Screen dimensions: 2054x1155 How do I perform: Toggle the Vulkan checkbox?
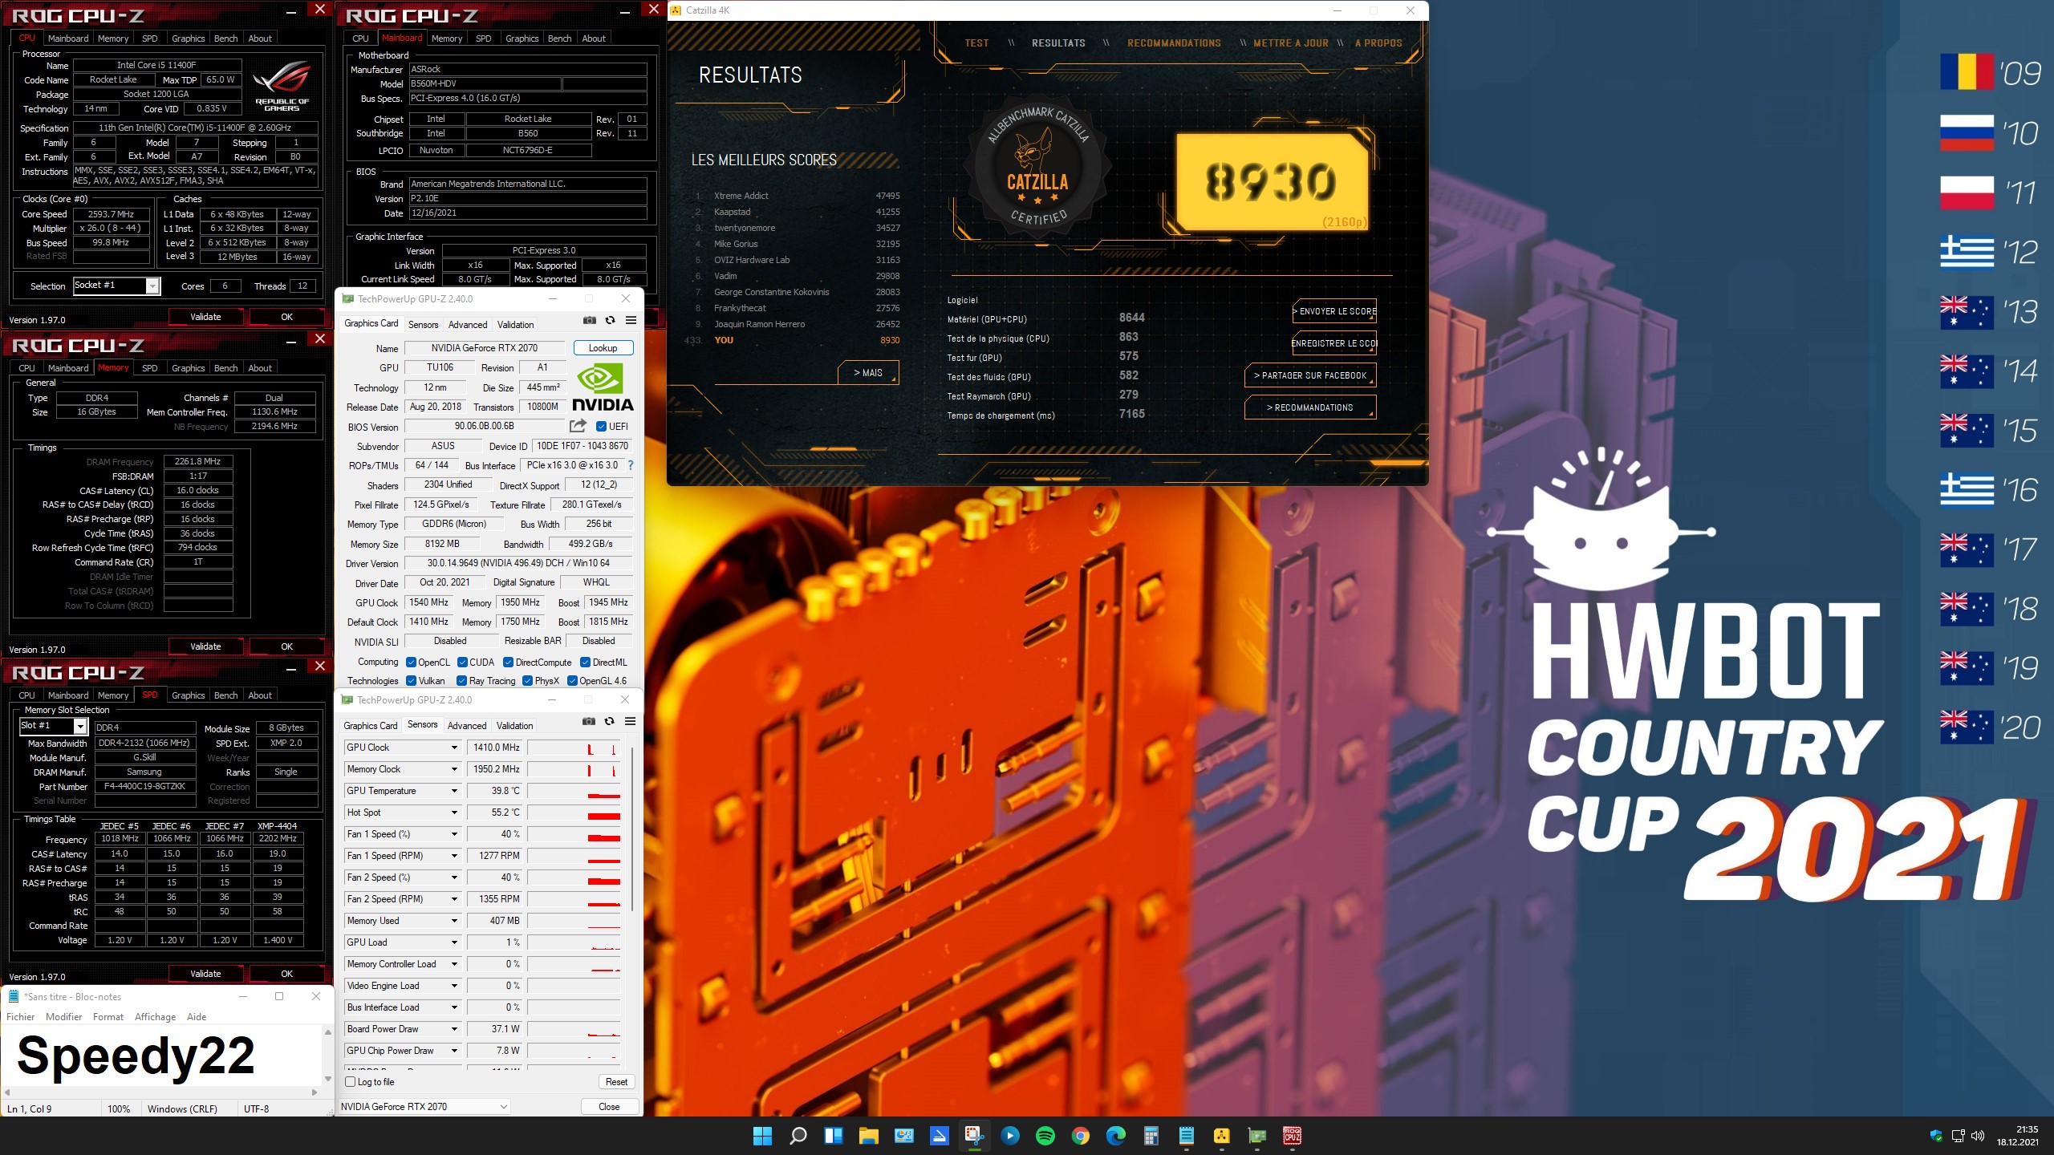tap(411, 680)
